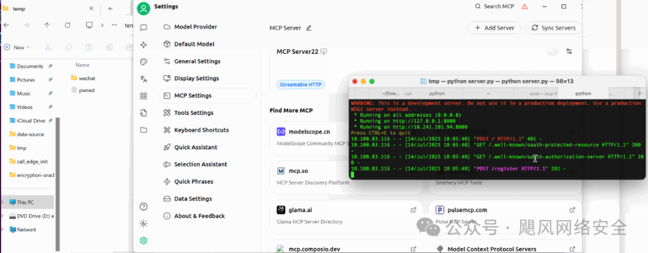This screenshot has height=253, width=648.
Task: Click the translate icon in left sidebar
Action: [x=143, y=79]
